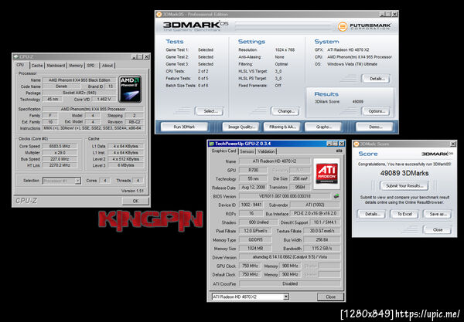The height and width of the screenshot is (322, 464).
Task: Click the CPU-Z title bar icon
Action: (x=16, y=56)
